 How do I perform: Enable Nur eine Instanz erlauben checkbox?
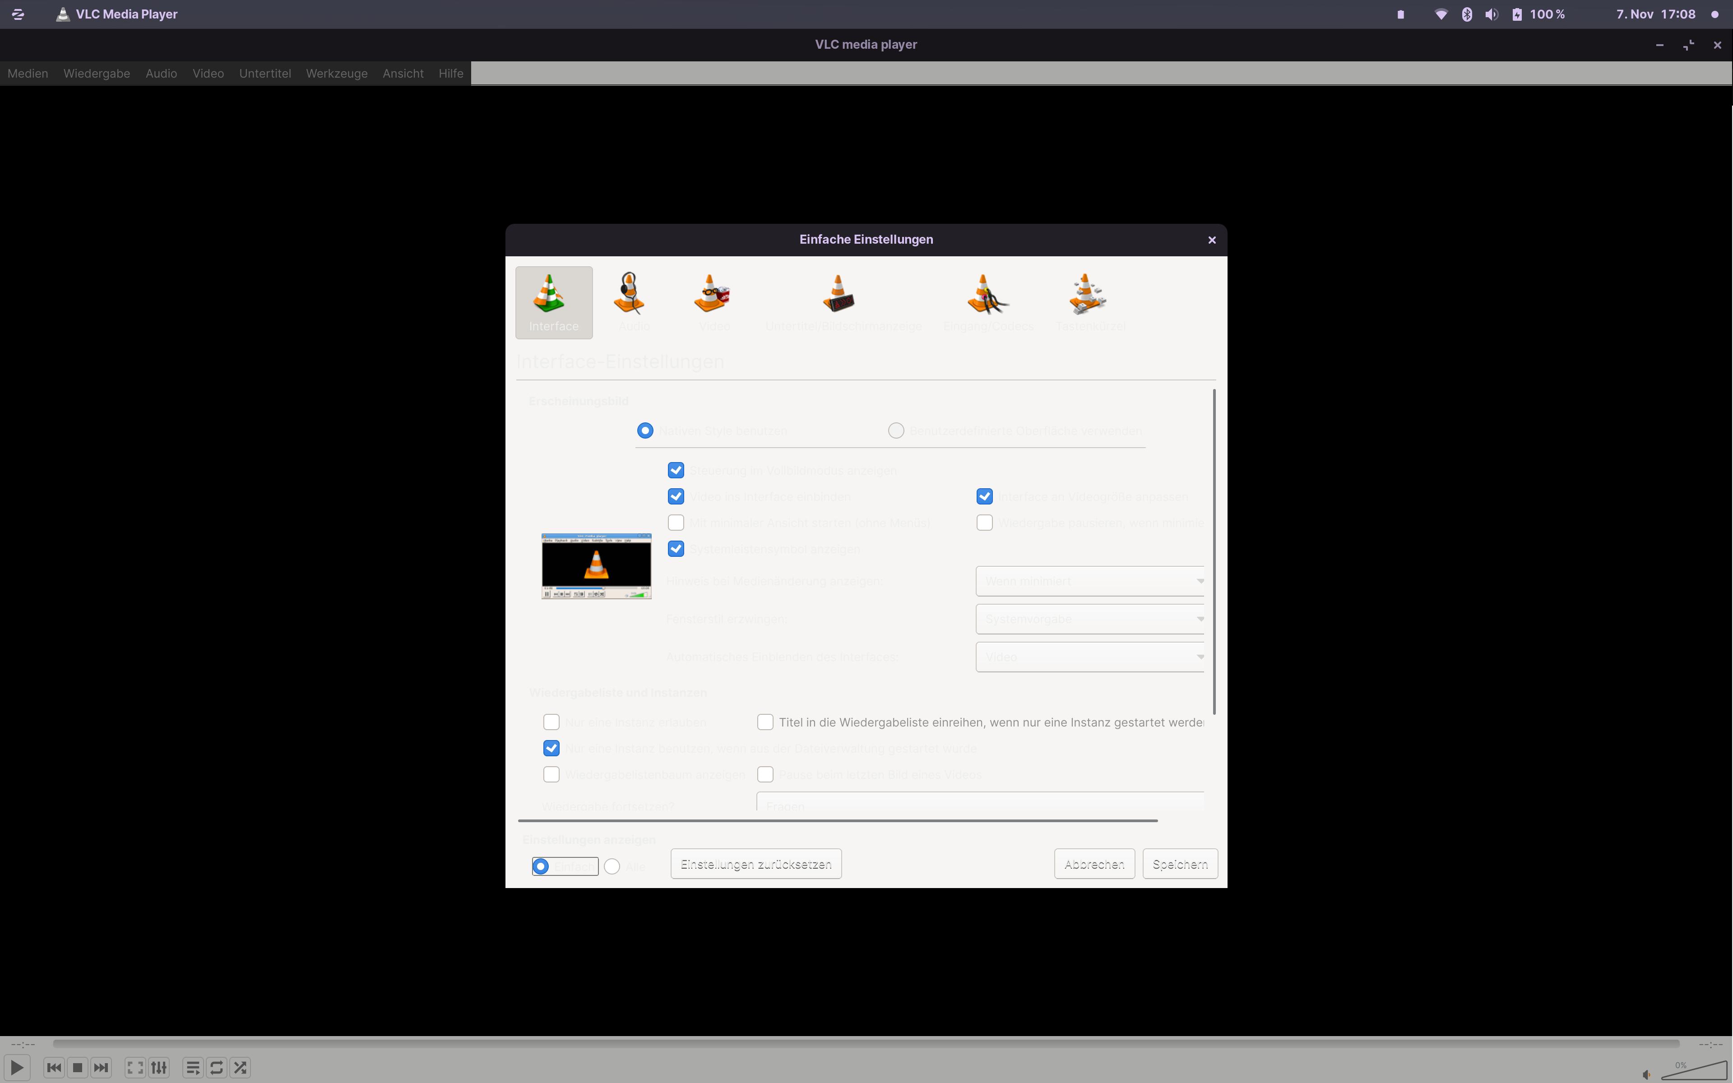tap(551, 722)
